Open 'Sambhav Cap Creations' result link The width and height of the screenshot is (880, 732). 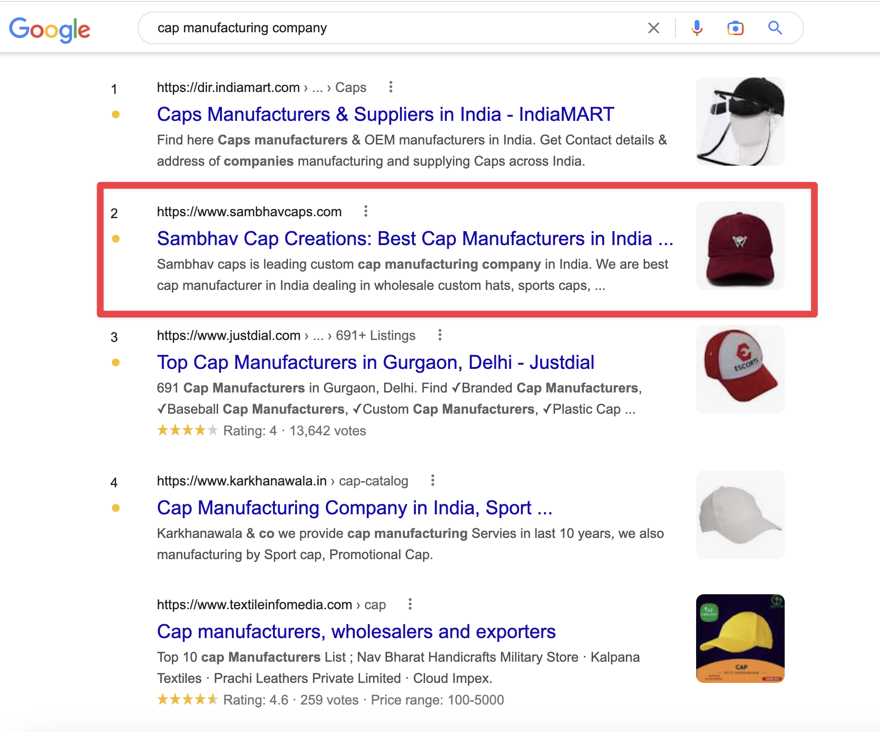tap(414, 239)
